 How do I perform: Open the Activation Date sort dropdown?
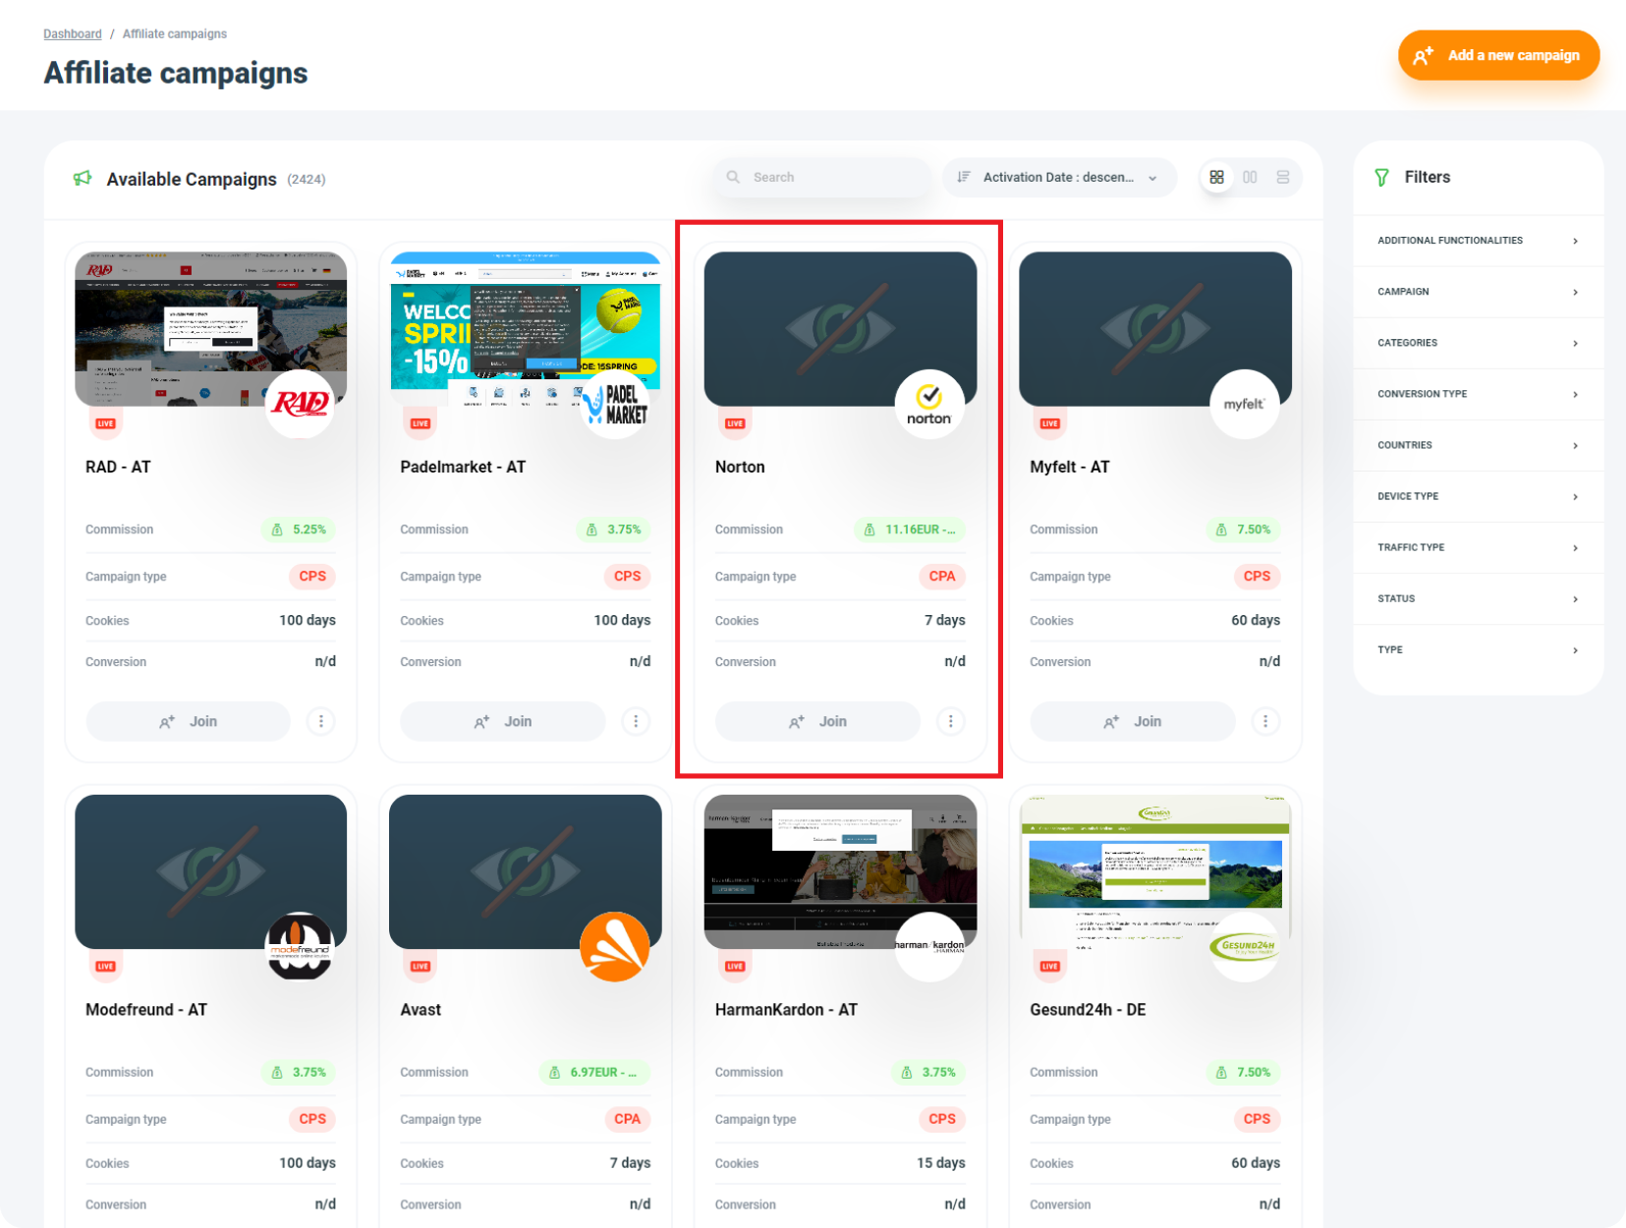[x=1059, y=177]
